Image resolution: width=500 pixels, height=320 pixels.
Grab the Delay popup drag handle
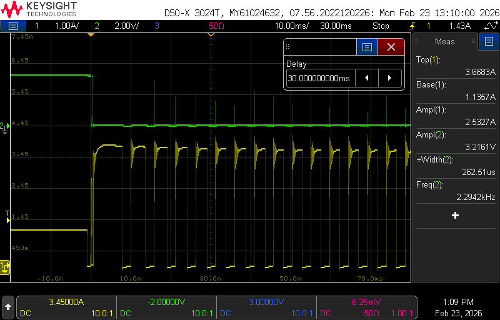(x=287, y=47)
